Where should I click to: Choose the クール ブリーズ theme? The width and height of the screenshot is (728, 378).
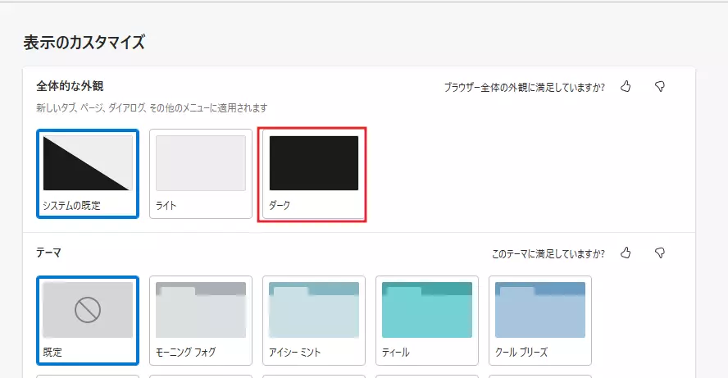point(540,321)
